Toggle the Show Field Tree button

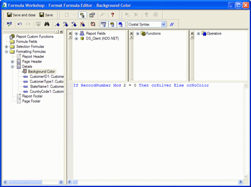click(x=103, y=24)
